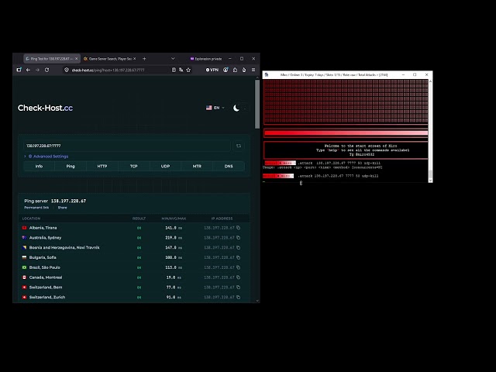496x372 pixels.
Task: Click the webpage vertical scrollbar thumb
Action: coord(257,104)
